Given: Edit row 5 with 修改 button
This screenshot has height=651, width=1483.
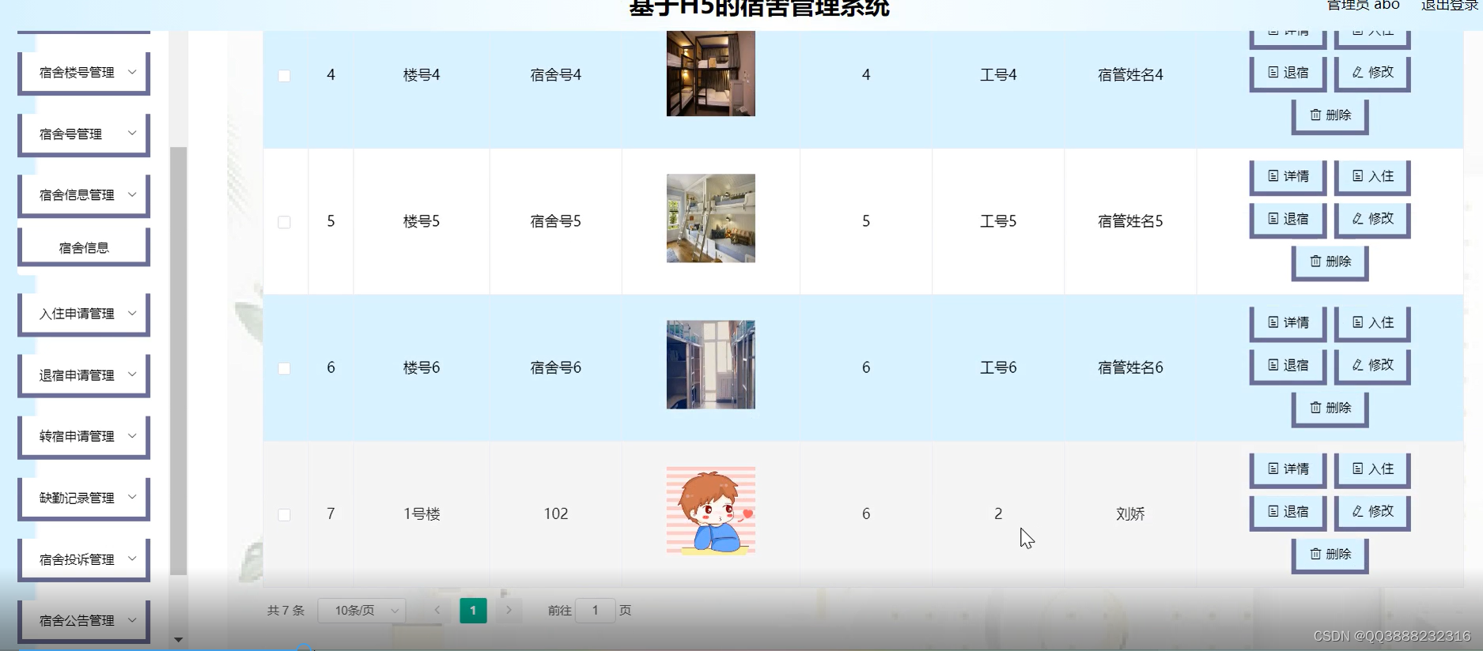Looking at the screenshot, I should (1372, 219).
